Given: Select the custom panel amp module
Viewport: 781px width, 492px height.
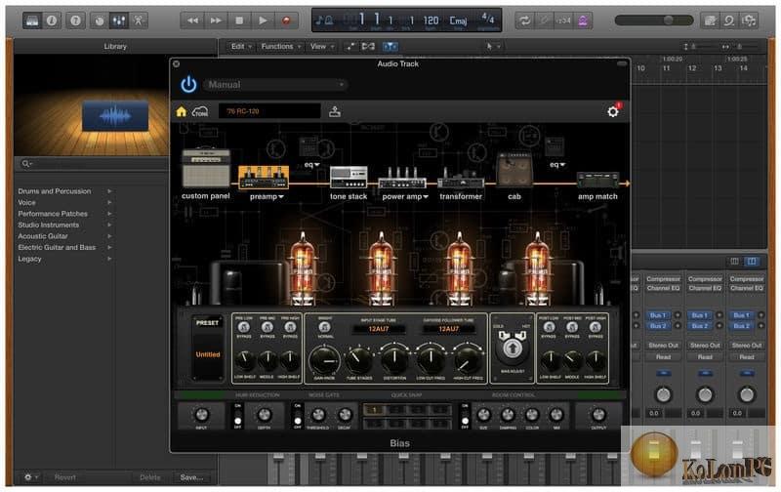Looking at the screenshot, I should (x=206, y=168).
